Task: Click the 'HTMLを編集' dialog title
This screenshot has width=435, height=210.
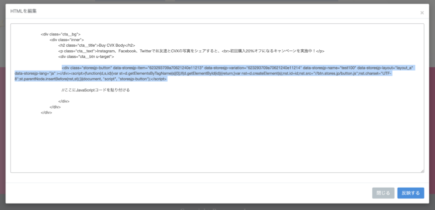Action: 23,11
